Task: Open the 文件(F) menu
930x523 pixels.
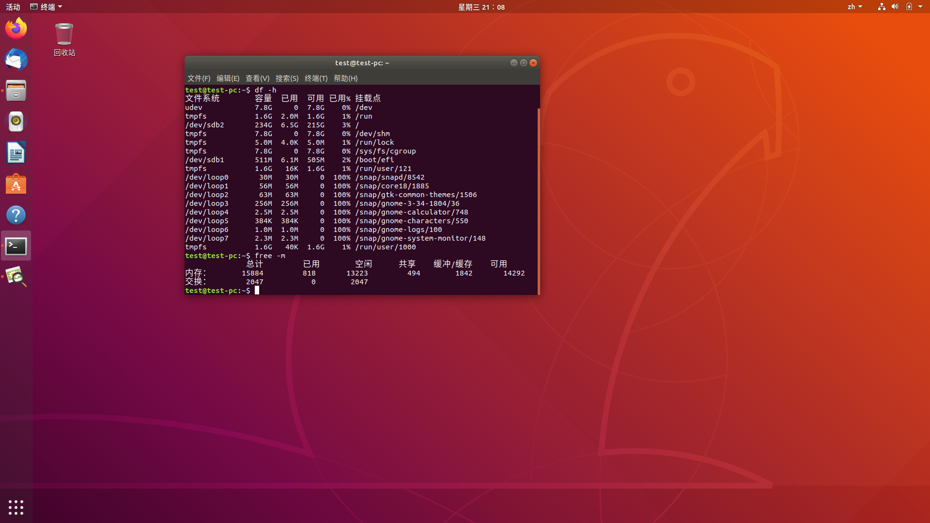Action: click(x=199, y=78)
